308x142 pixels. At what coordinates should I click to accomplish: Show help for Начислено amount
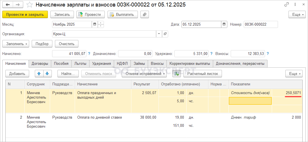coord(89,54)
